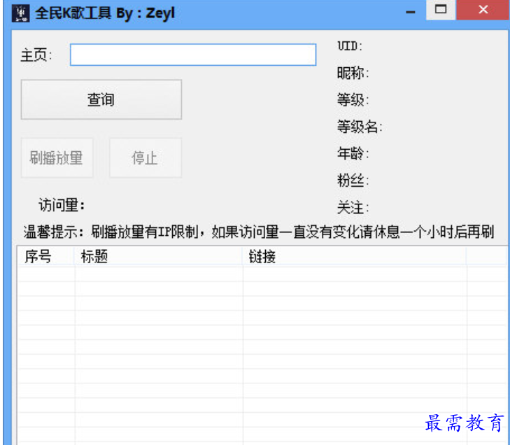510x445 pixels.
Task: Maximize the 全民K歌工具 window
Action: (x=441, y=10)
